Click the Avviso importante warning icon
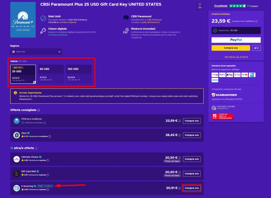271x198 pixels. point(15,93)
